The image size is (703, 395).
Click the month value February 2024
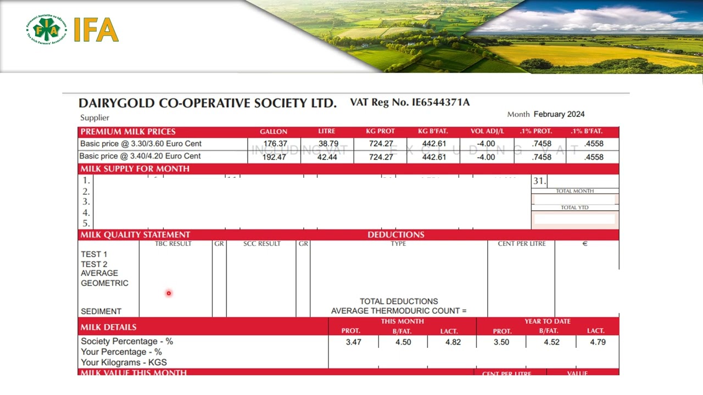click(559, 114)
